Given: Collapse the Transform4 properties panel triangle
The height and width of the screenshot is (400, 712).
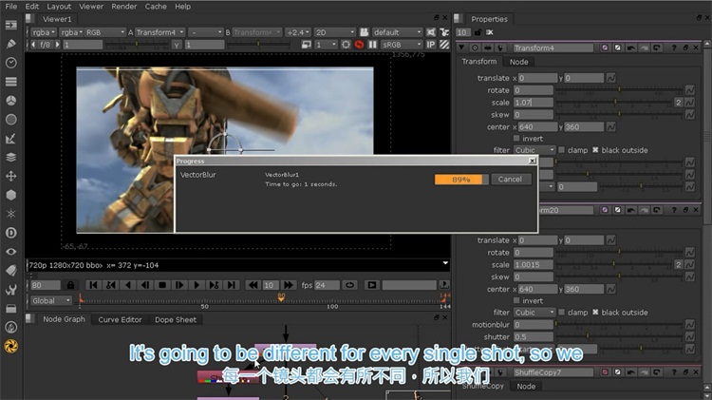Looking at the screenshot, I should 461,48.
